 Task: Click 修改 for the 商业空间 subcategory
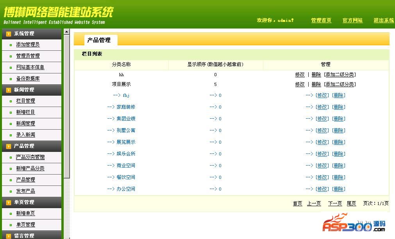point(322,166)
